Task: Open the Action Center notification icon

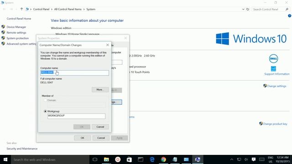Action: [254, 159]
